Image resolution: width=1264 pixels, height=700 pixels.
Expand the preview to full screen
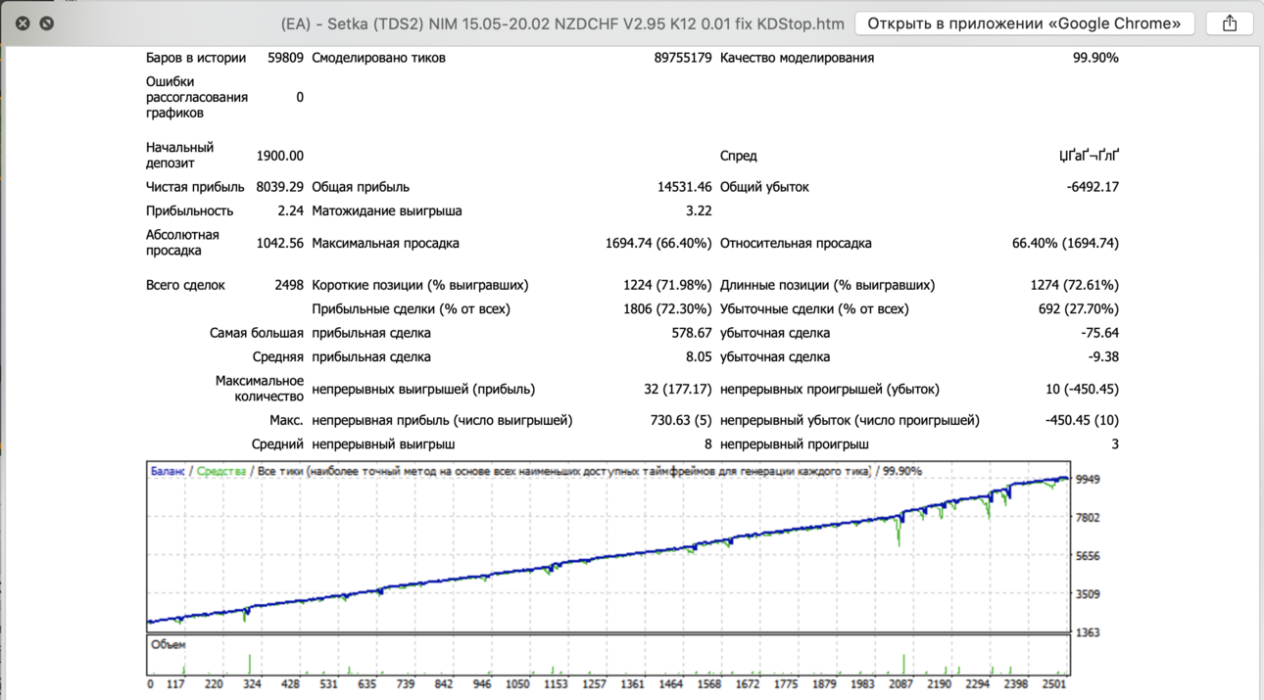[x=46, y=23]
